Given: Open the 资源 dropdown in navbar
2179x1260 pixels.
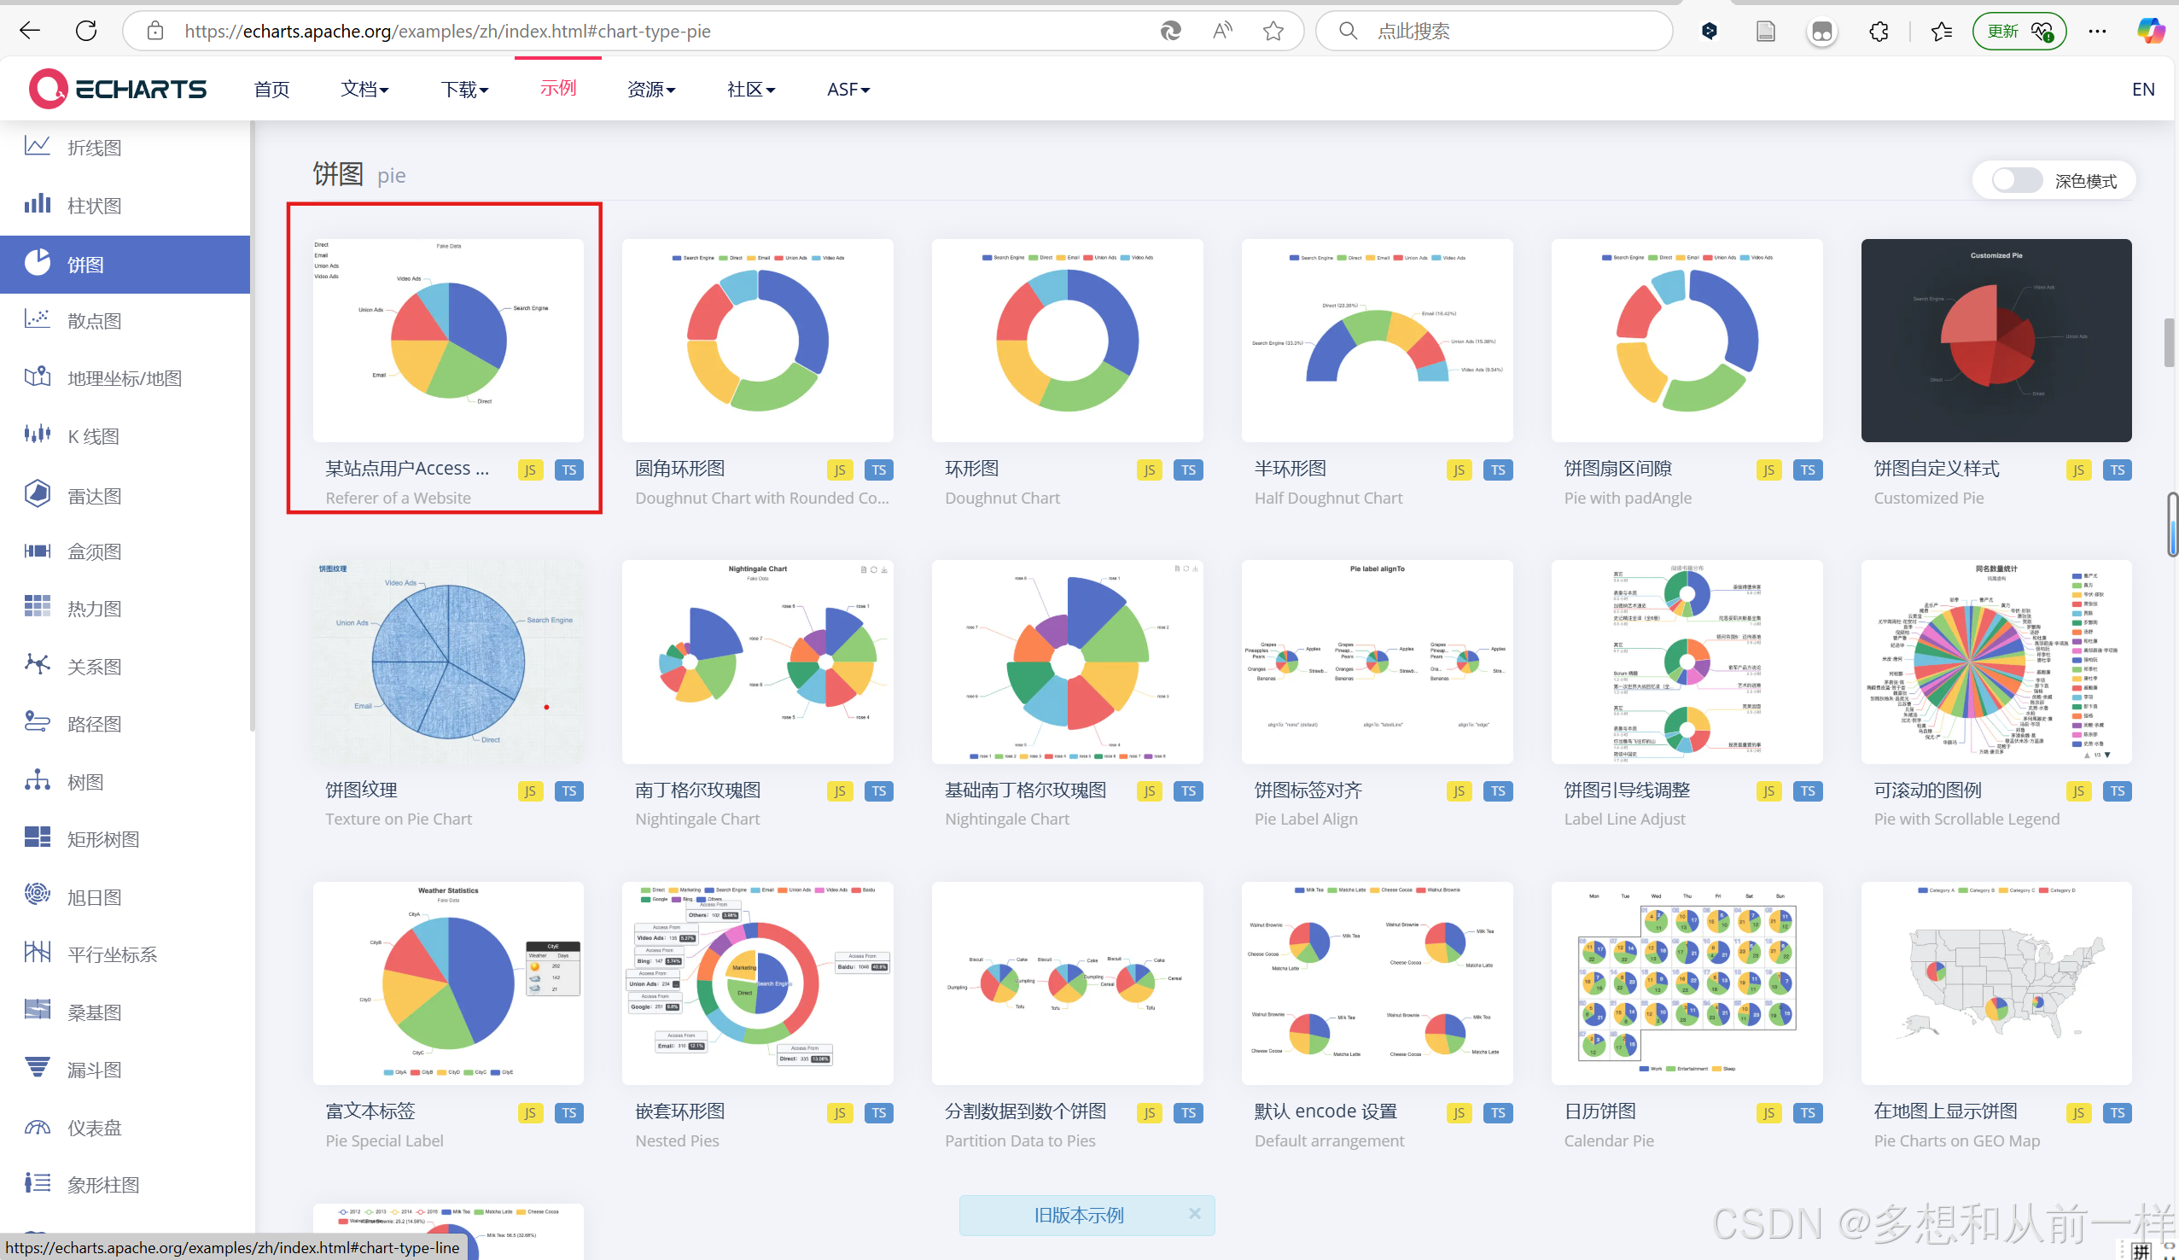Looking at the screenshot, I should (x=650, y=89).
